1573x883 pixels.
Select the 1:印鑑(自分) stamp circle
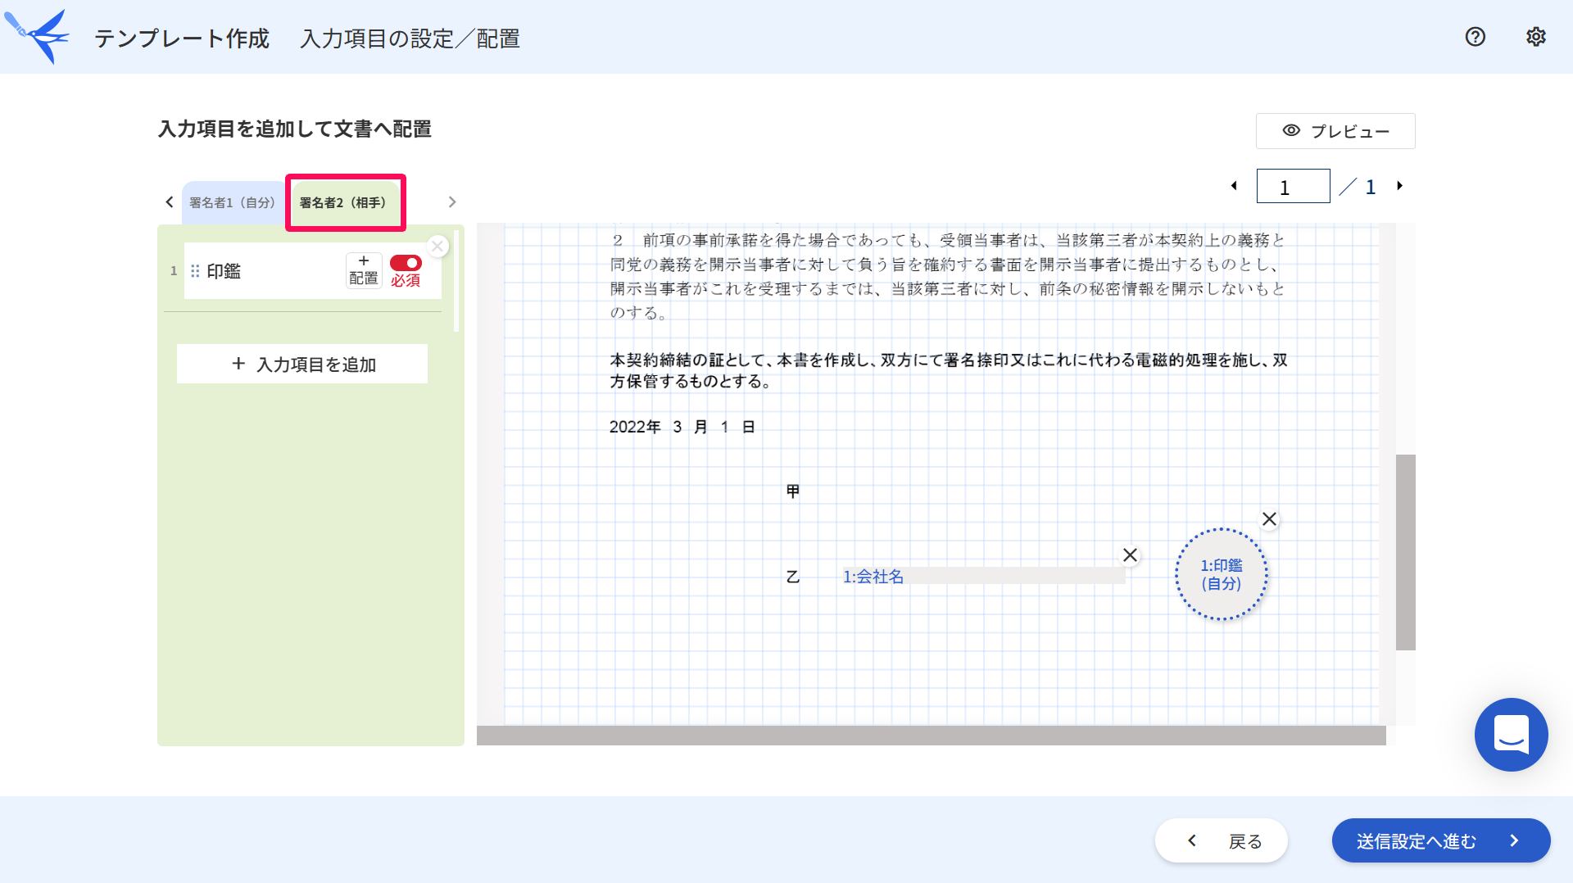(1222, 574)
